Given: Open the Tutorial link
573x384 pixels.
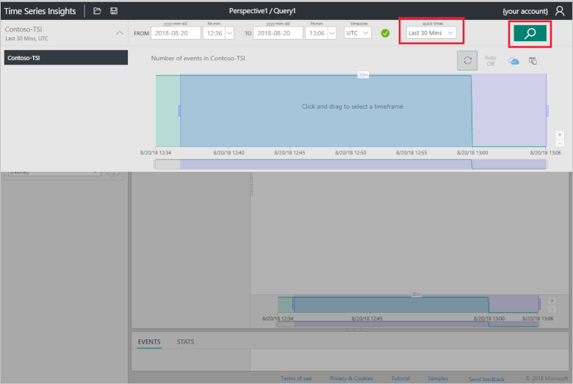Looking at the screenshot, I should coord(400,379).
